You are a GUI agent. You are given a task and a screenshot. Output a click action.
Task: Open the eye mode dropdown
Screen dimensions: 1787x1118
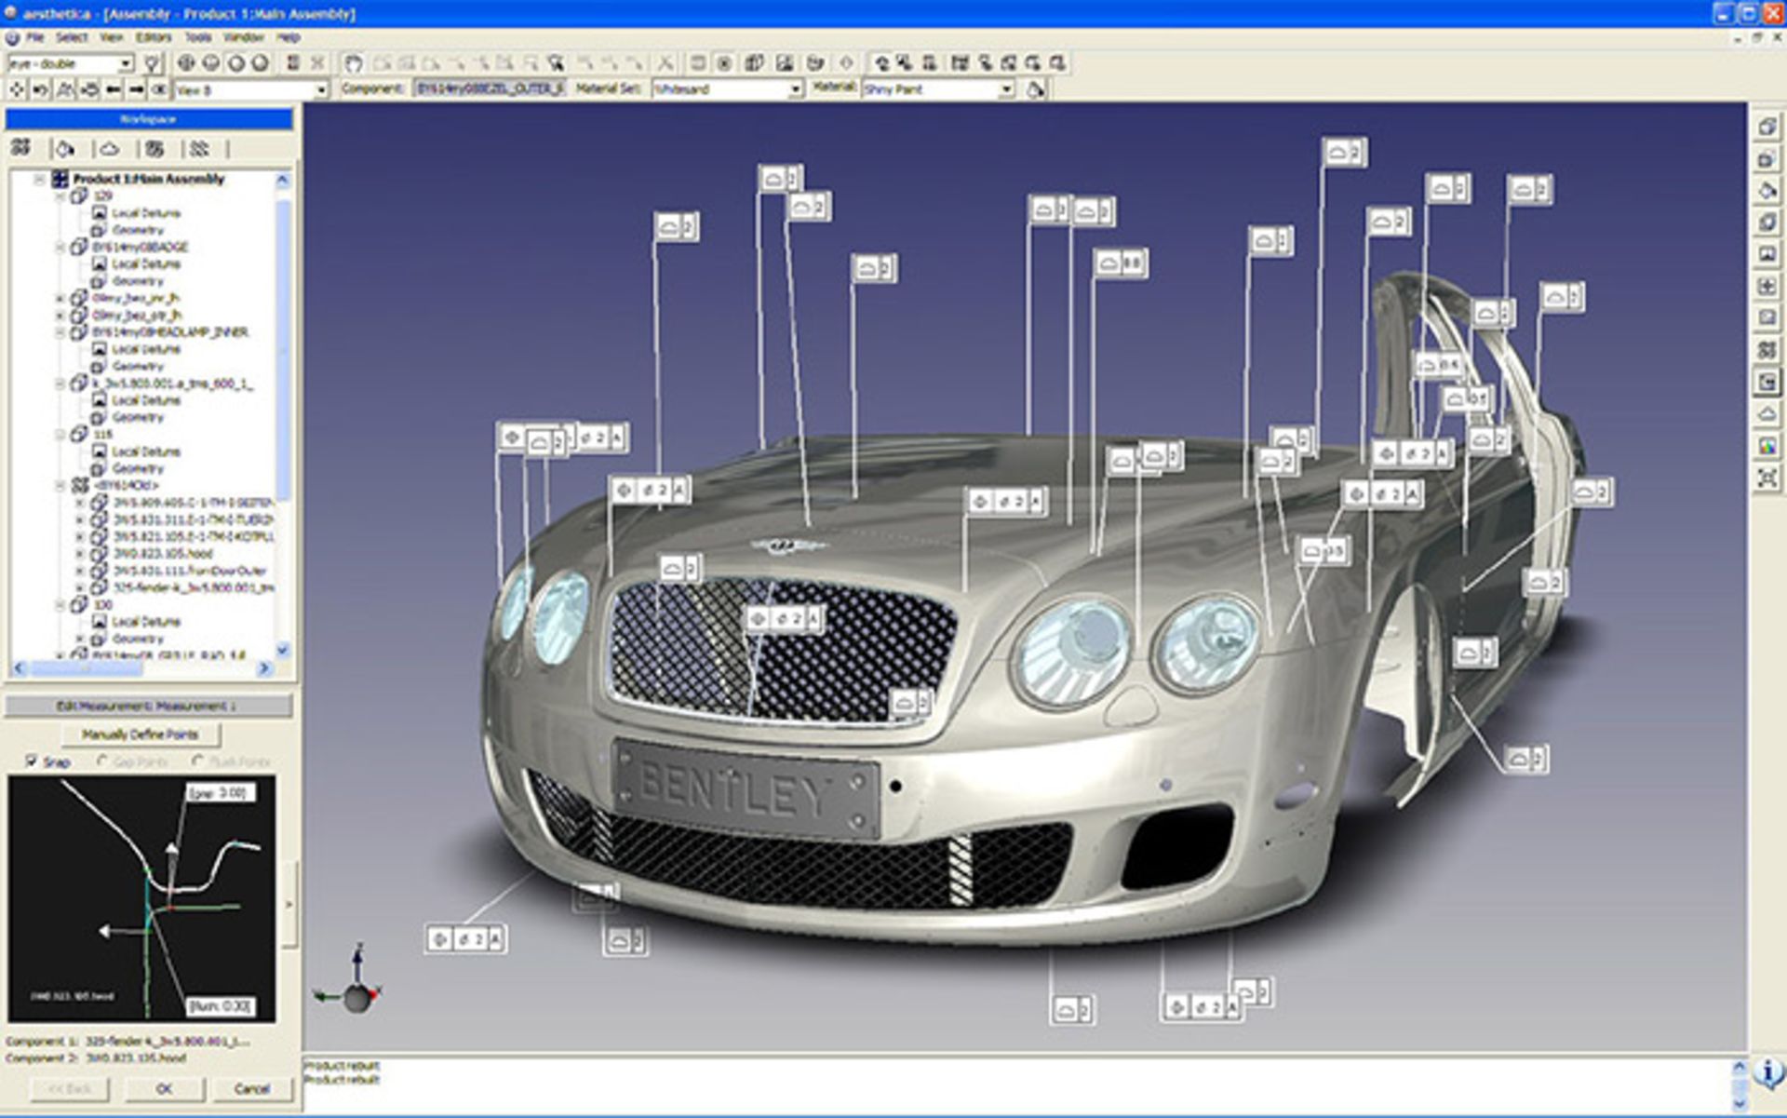(x=71, y=63)
